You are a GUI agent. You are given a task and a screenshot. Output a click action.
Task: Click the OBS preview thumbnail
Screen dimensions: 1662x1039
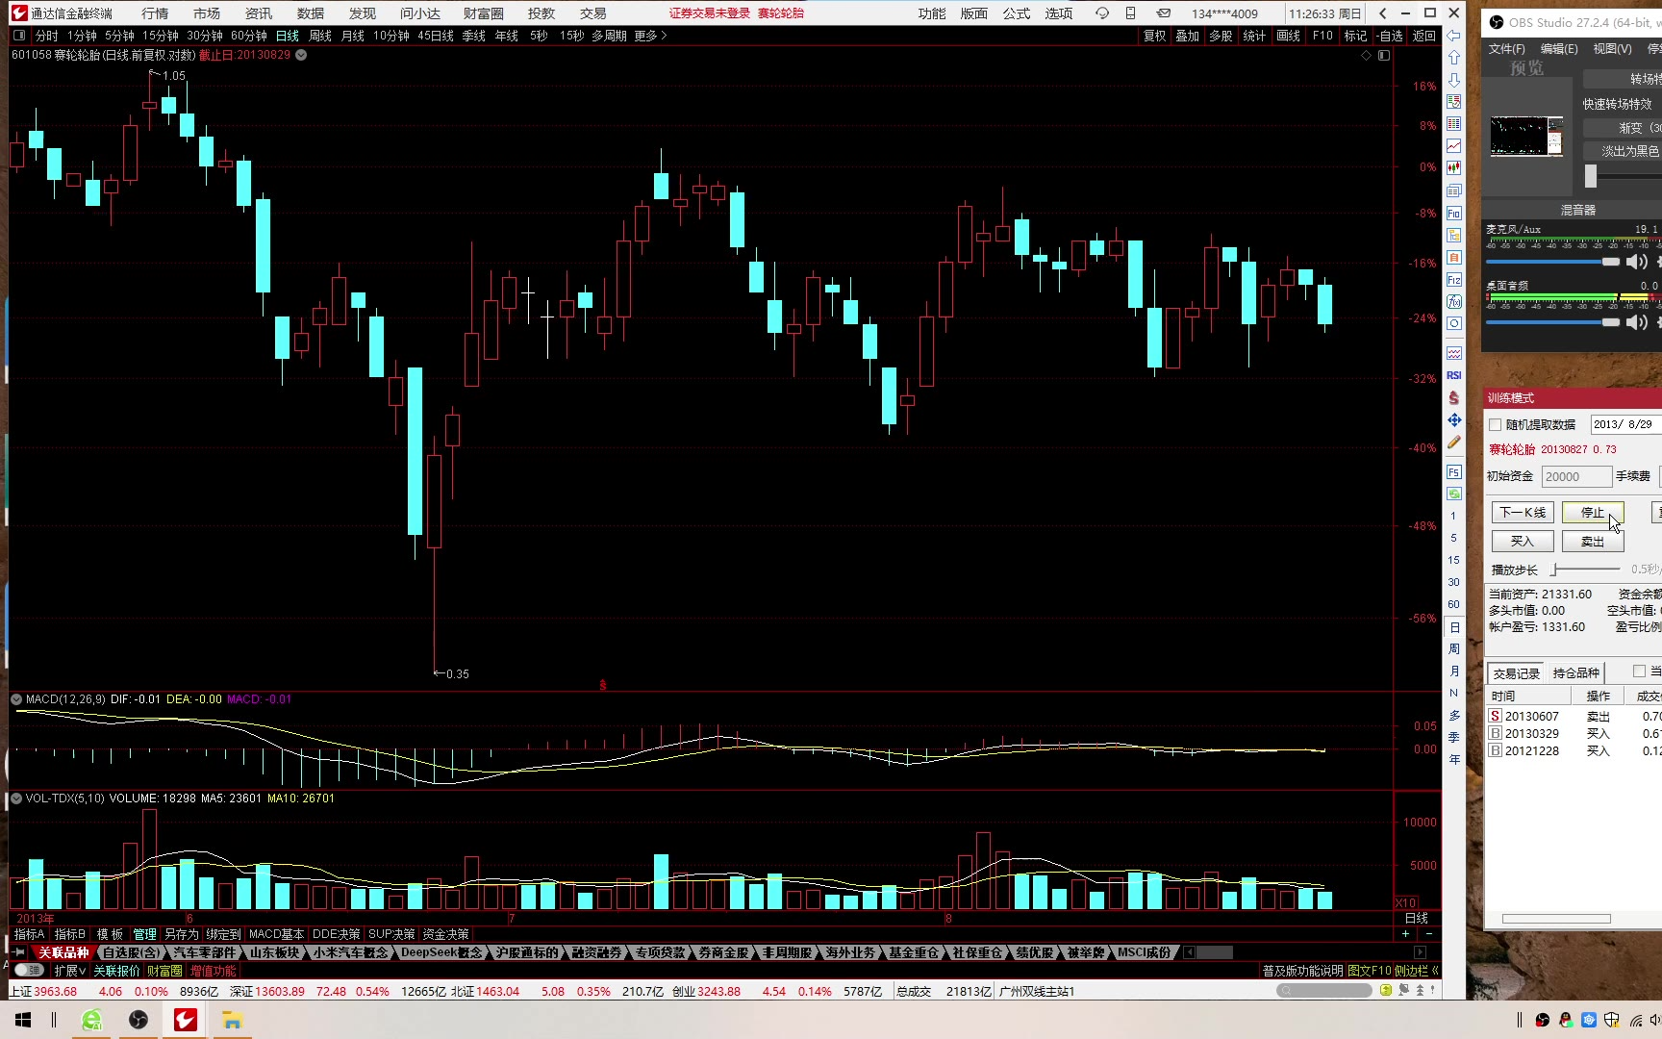tap(1526, 136)
